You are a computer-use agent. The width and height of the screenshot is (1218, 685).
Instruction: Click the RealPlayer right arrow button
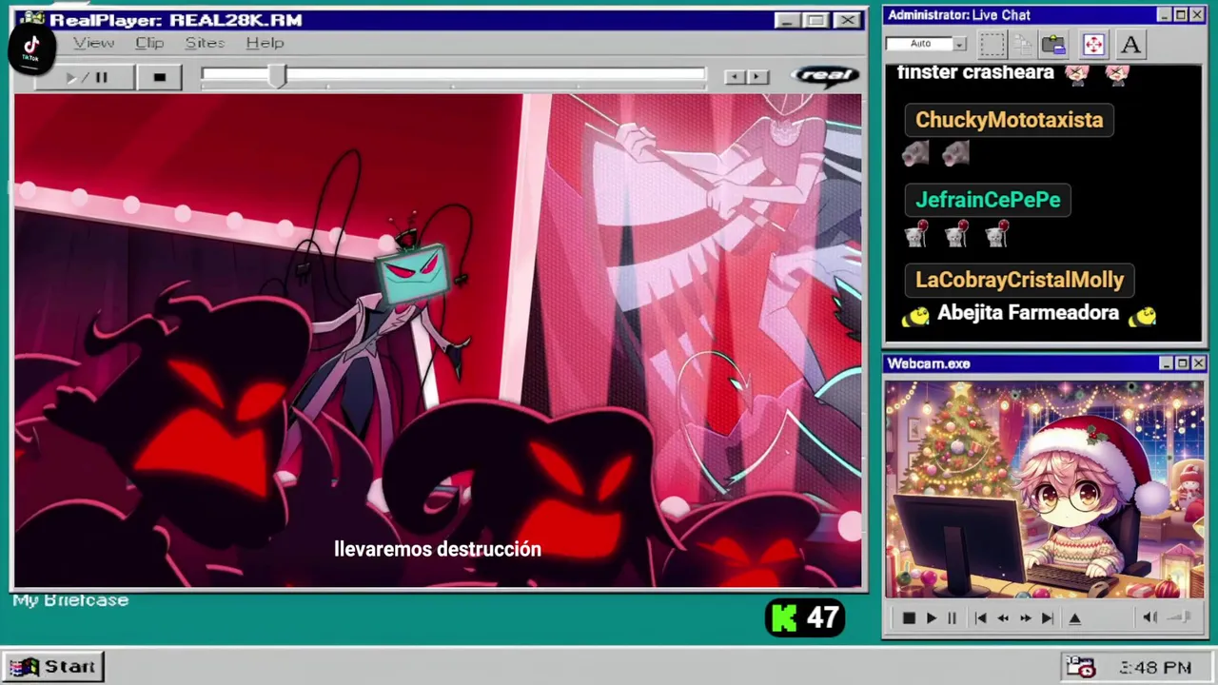point(756,77)
